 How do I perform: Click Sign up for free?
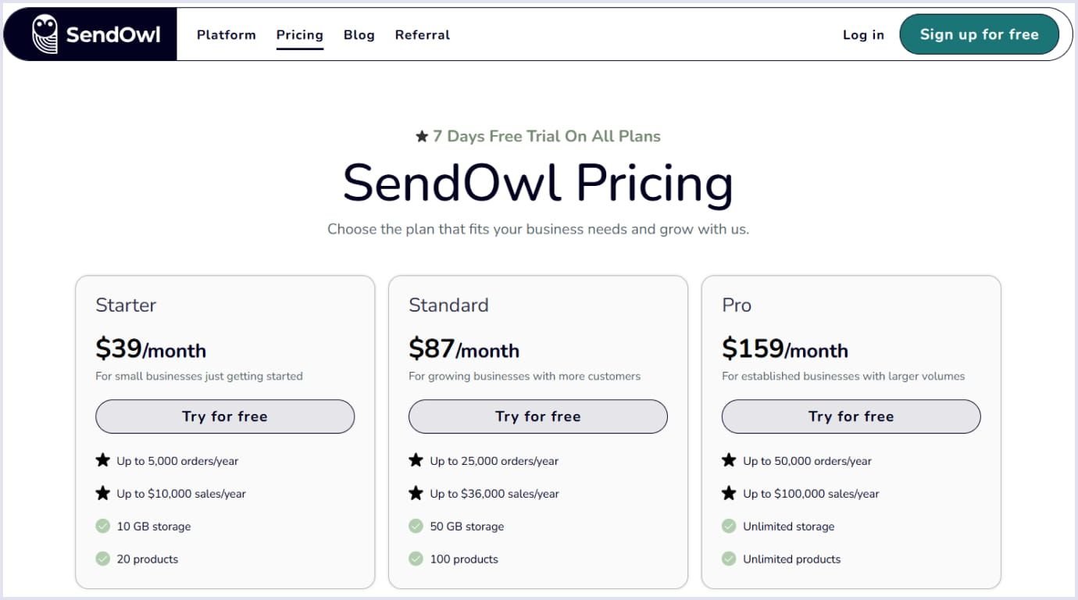979,34
